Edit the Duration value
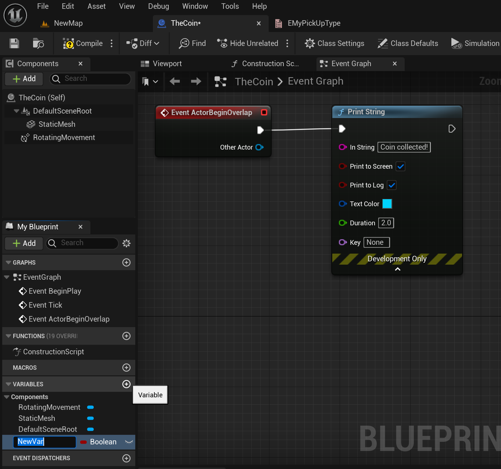 pyautogui.click(x=386, y=223)
